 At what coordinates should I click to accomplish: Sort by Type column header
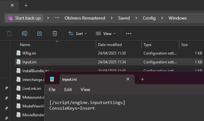click(x=148, y=45)
